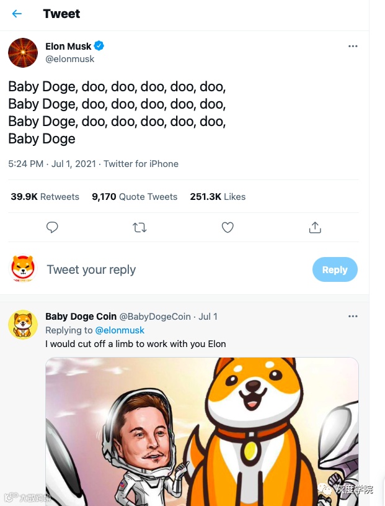Viewport: 385px width, 506px height.
Task: Open the share tweet icon
Action: tap(315, 228)
